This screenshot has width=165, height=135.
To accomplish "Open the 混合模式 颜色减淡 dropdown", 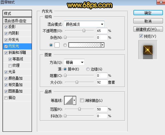I will coord(84,24).
